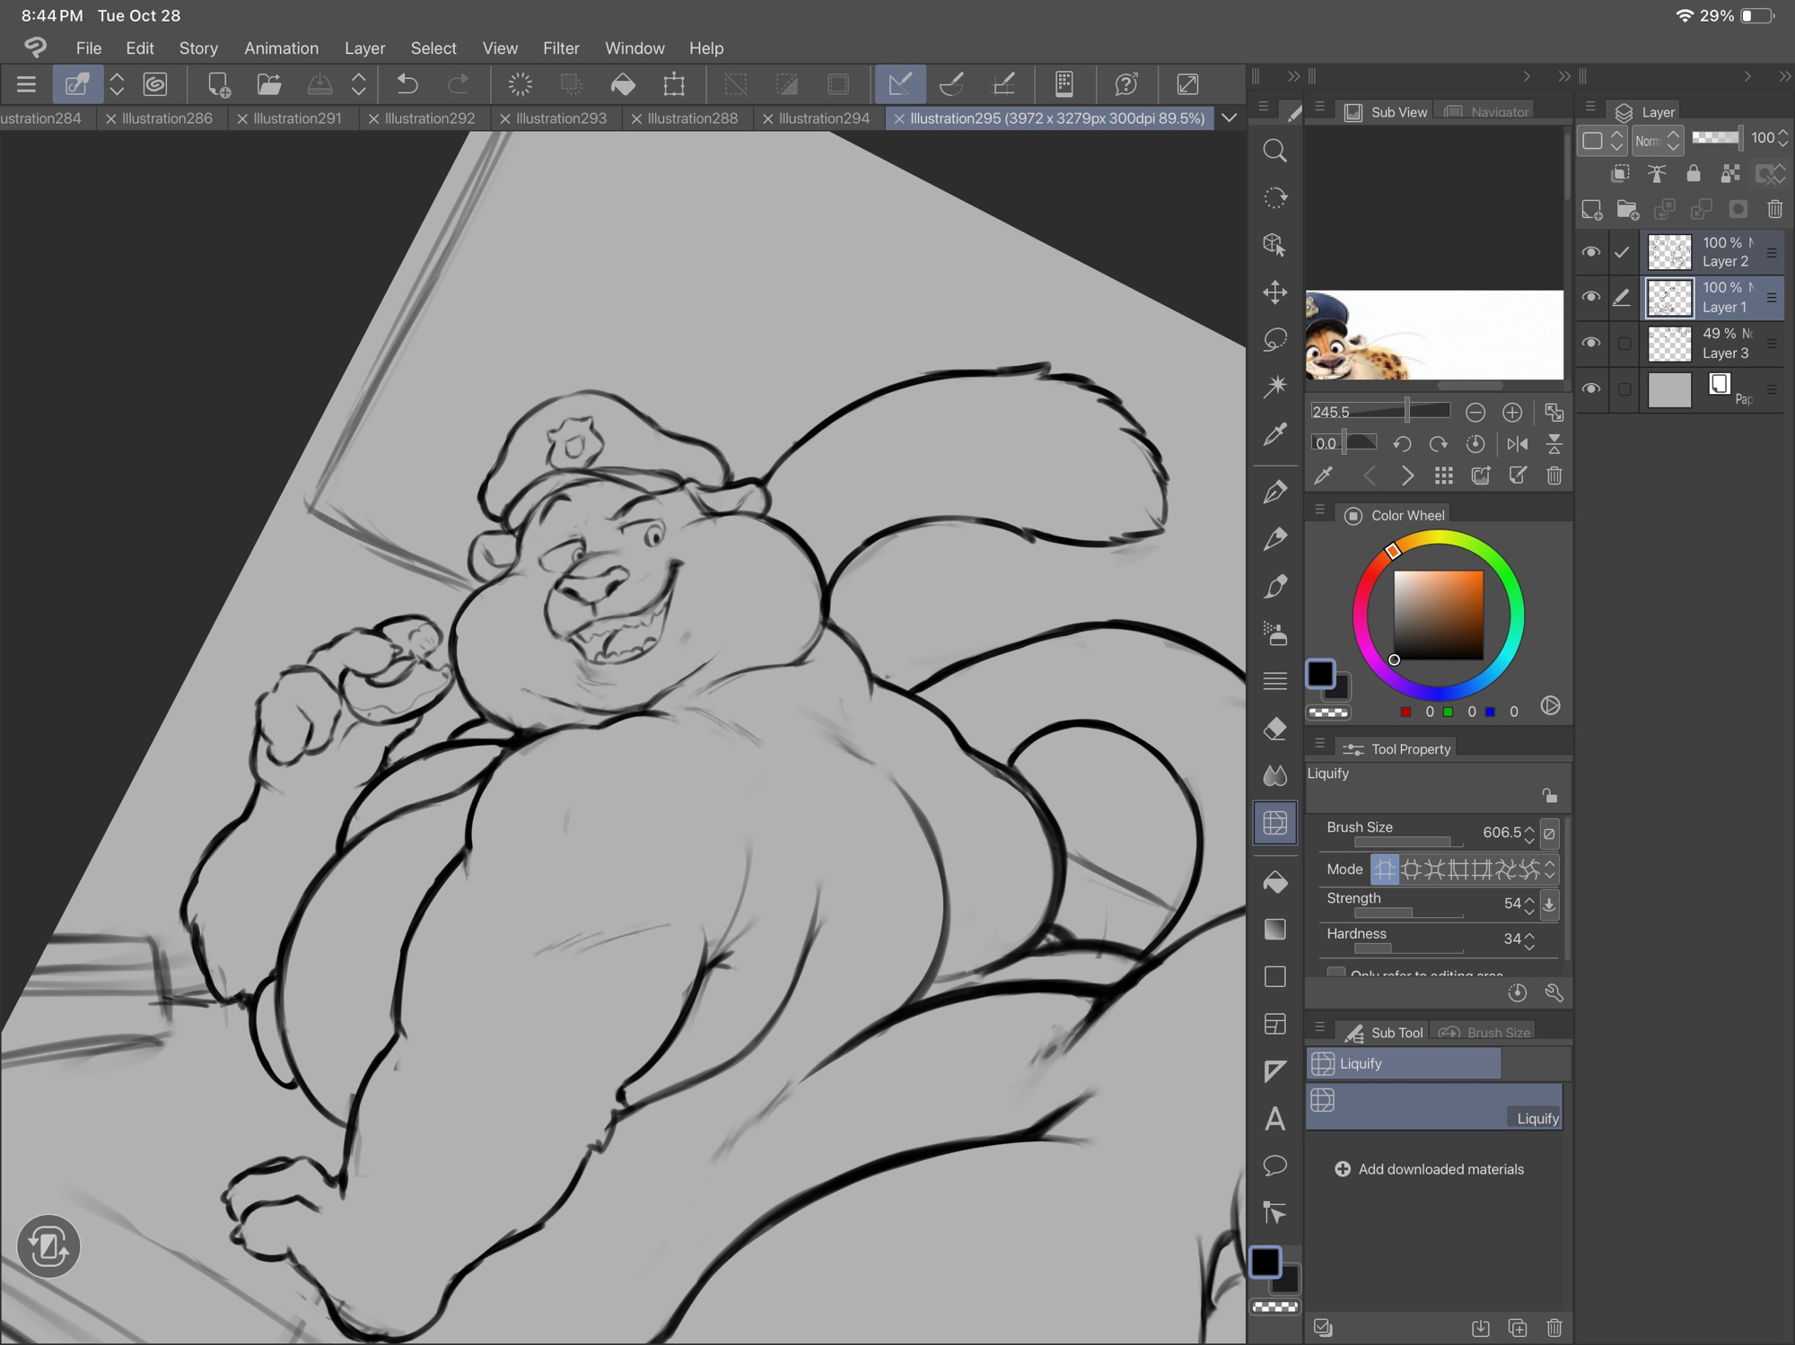Open the layer blending mode dropdown
1795x1345 pixels.
(1656, 140)
